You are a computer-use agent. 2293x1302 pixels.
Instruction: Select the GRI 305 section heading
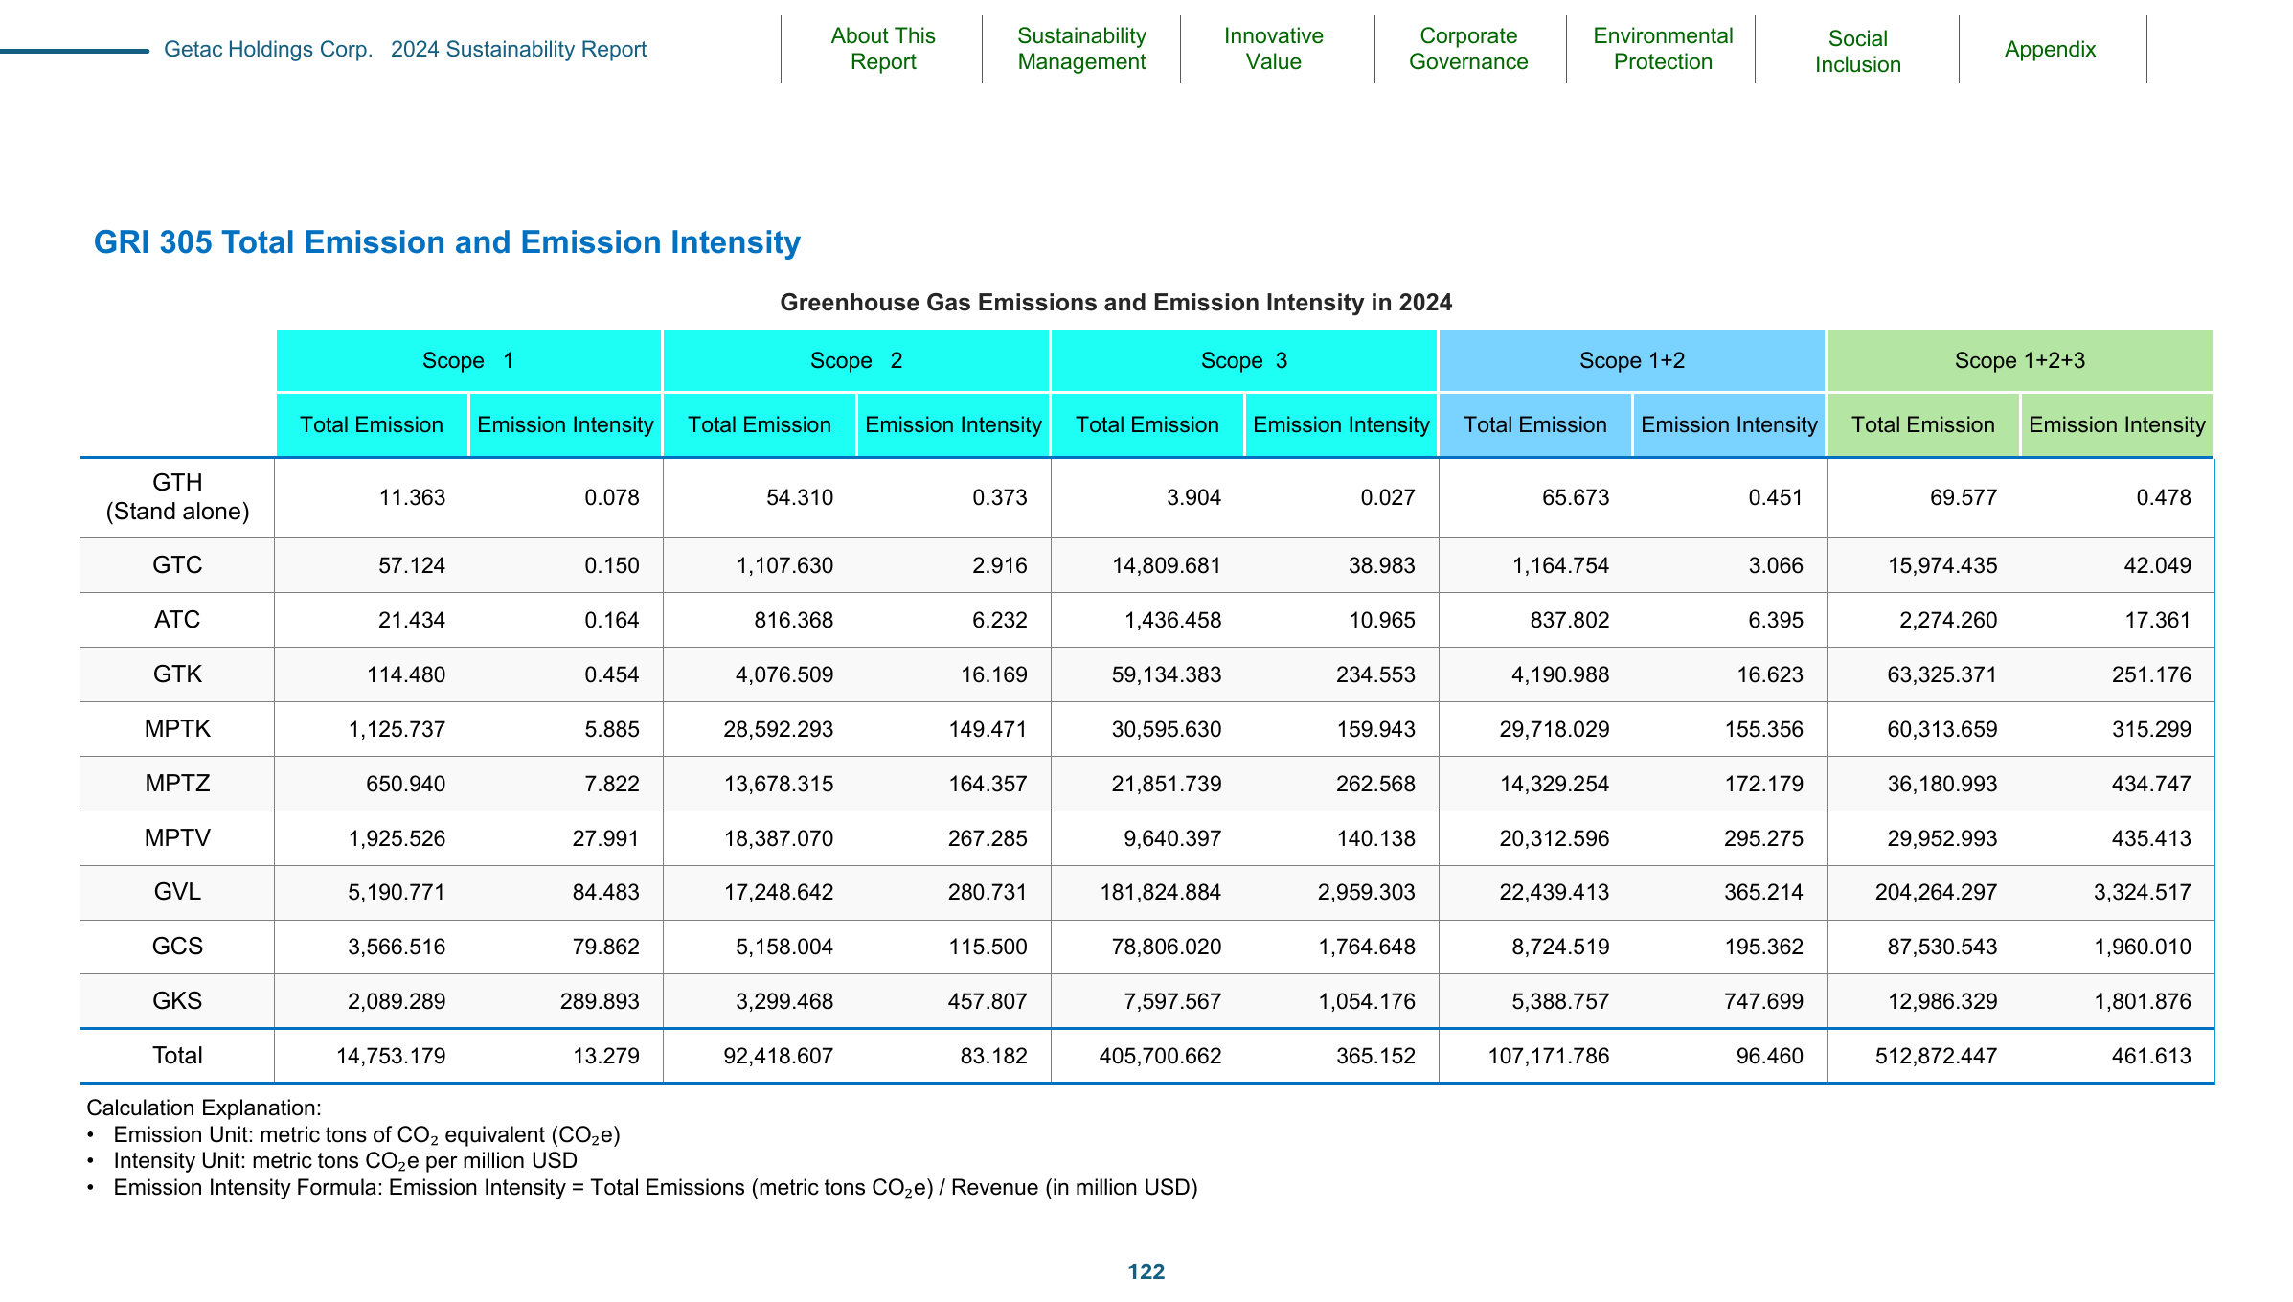(x=446, y=242)
